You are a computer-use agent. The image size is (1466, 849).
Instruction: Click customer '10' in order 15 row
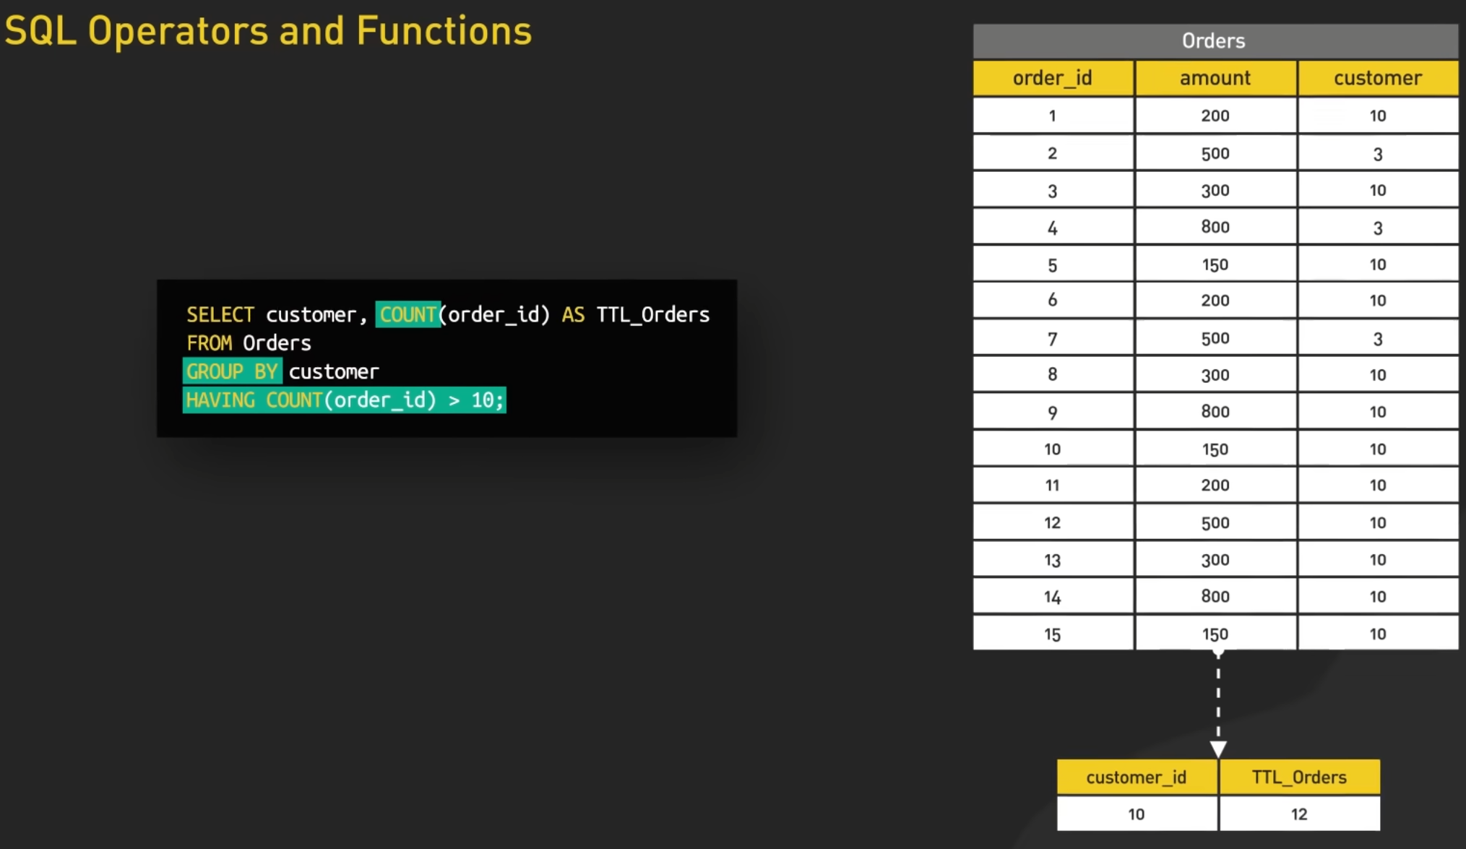tap(1378, 634)
